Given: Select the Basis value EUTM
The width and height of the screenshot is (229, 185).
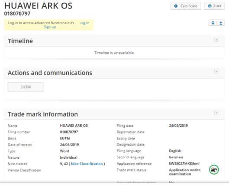Looking at the screenshot, I should [65, 138].
